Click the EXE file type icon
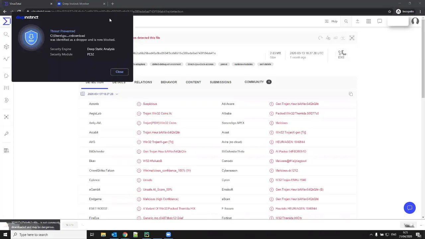425x239 pixels. pos(342,55)
